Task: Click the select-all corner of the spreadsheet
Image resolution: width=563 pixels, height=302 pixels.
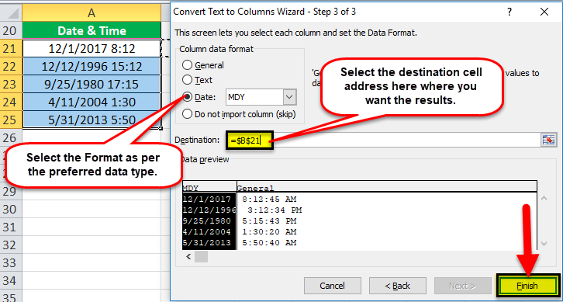Action: point(11,13)
